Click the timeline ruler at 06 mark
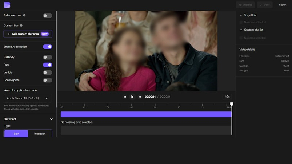The image size is (292, 164). pos(132,106)
